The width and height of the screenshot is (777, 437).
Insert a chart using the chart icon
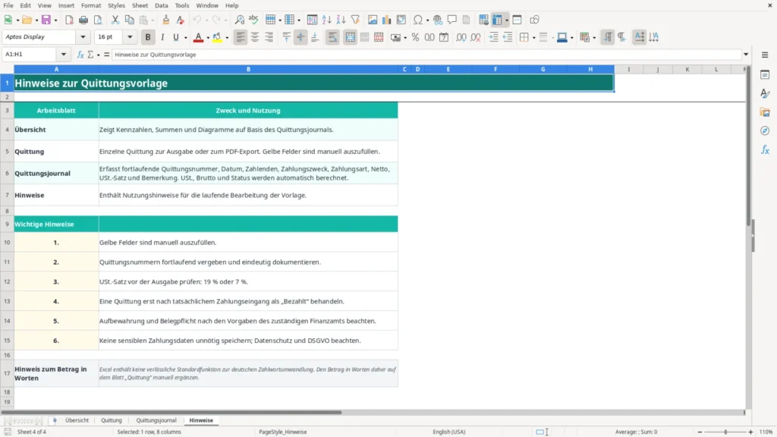(386, 20)
